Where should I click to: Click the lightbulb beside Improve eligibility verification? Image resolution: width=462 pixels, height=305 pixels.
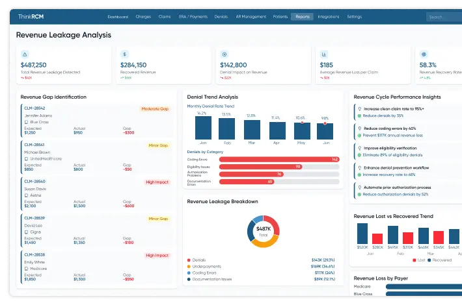[359, 148]
